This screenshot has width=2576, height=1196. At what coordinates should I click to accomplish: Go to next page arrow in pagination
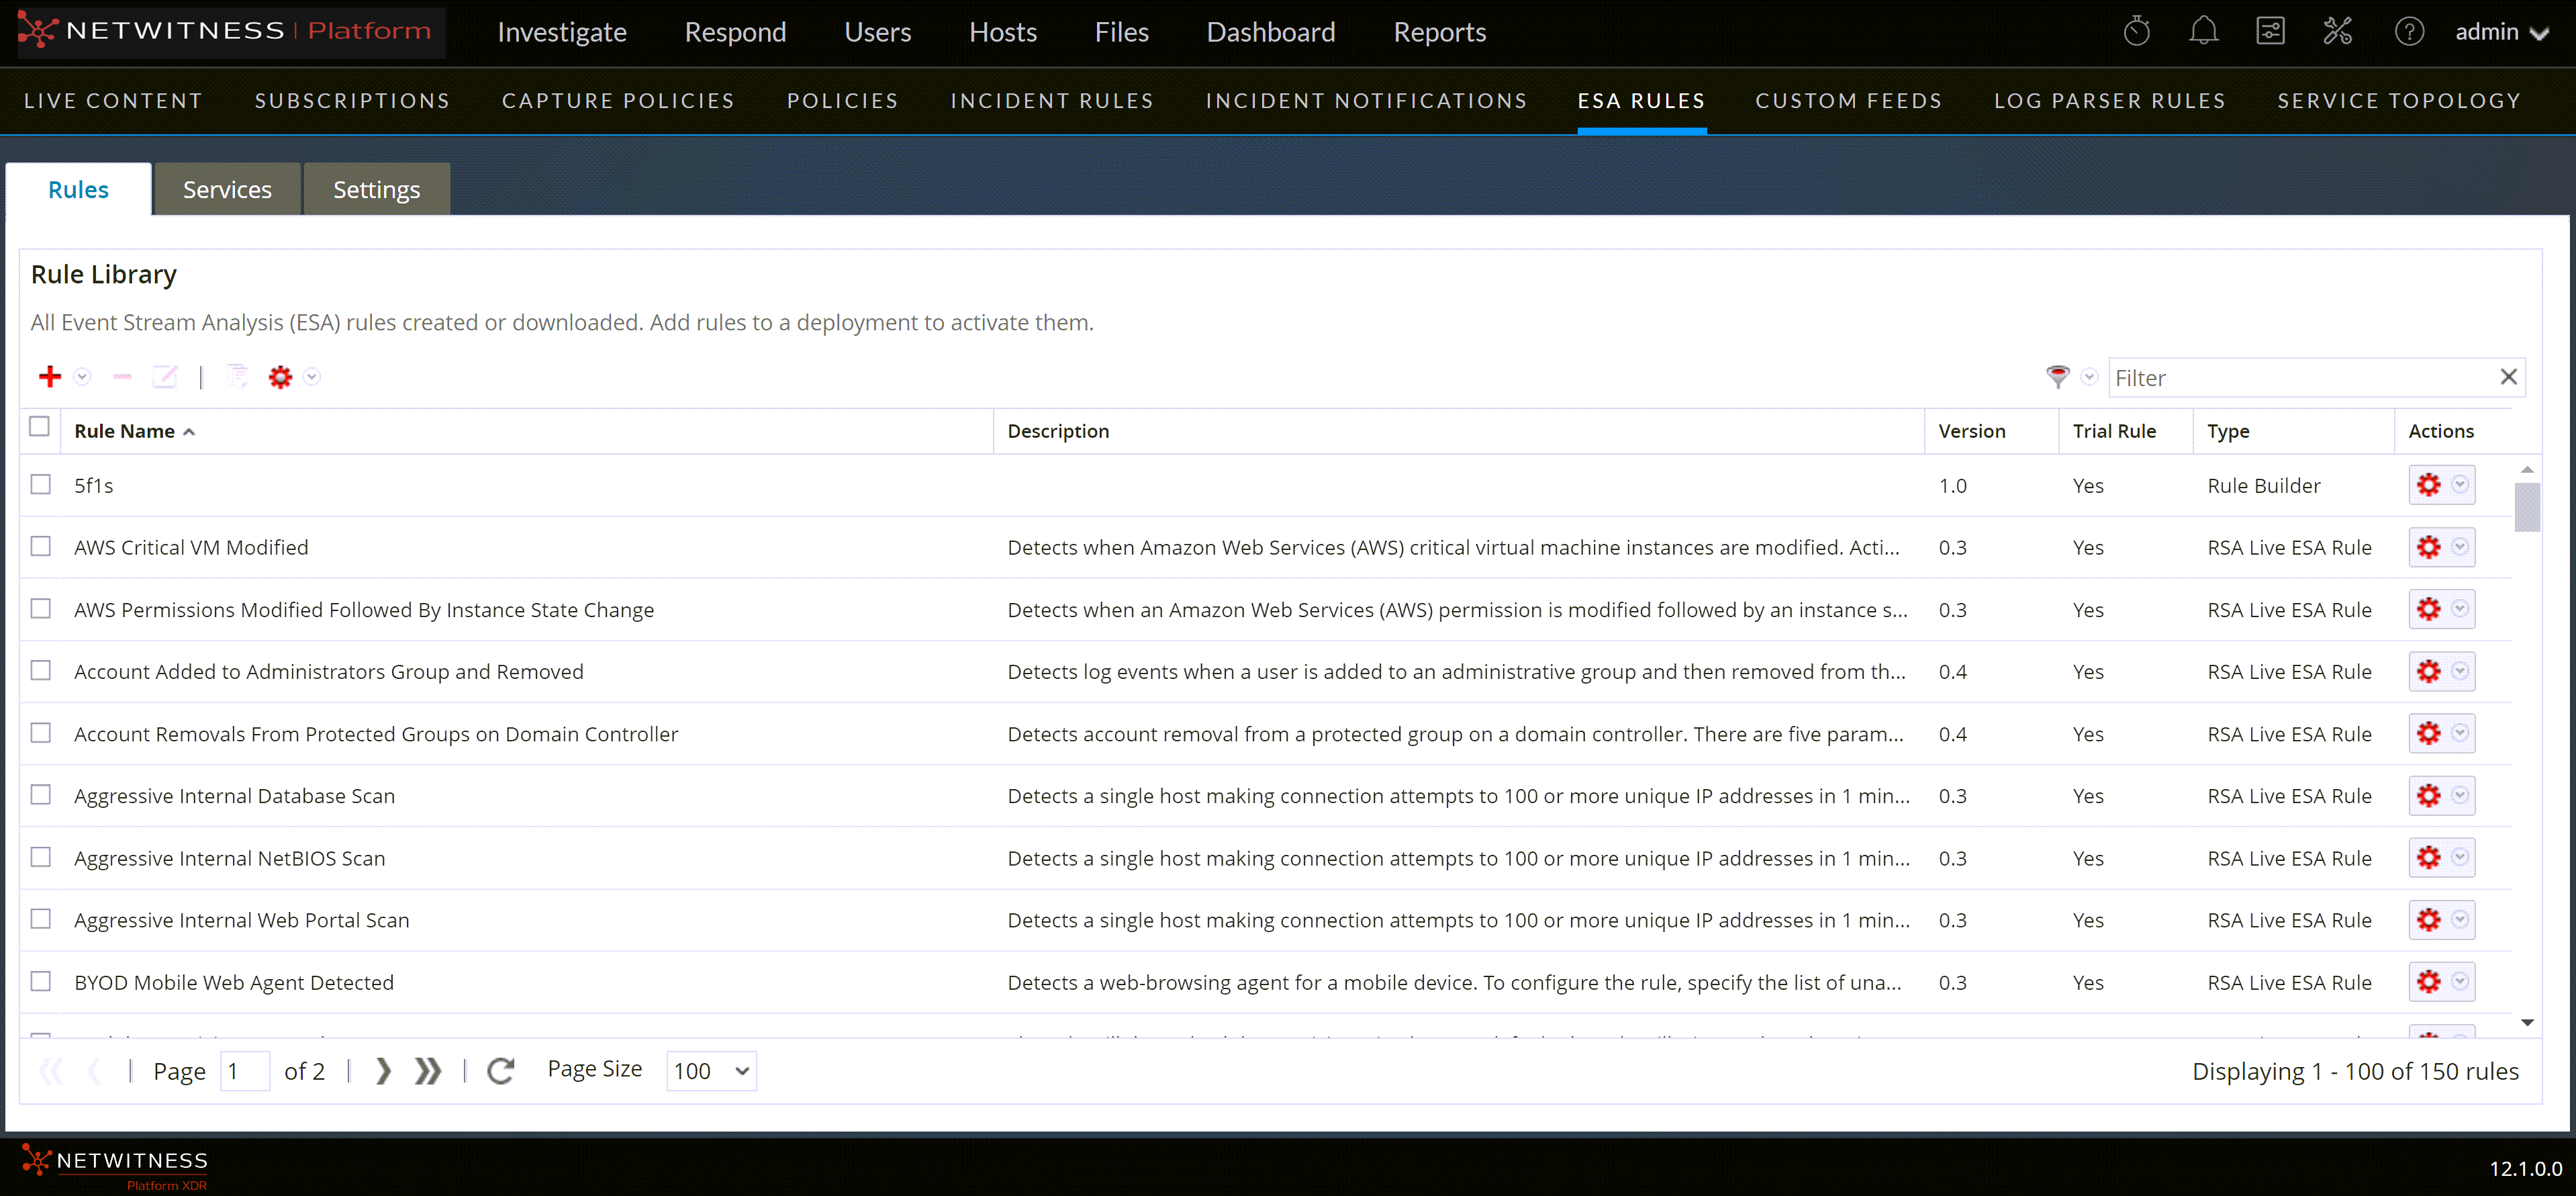[x=383, y=1071]
